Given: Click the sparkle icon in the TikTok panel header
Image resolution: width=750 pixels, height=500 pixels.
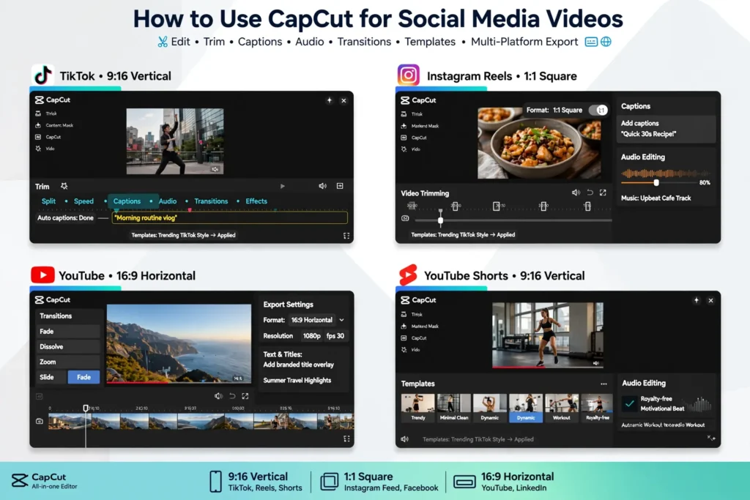Looking at the screenshot, I should pyautogui.click(x=329, y=100).
